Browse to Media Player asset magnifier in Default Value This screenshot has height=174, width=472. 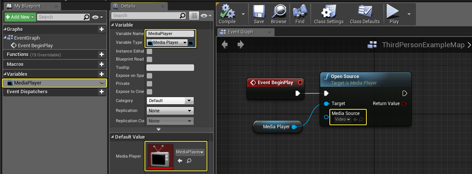pyautogui.click(x=189, y=161)
